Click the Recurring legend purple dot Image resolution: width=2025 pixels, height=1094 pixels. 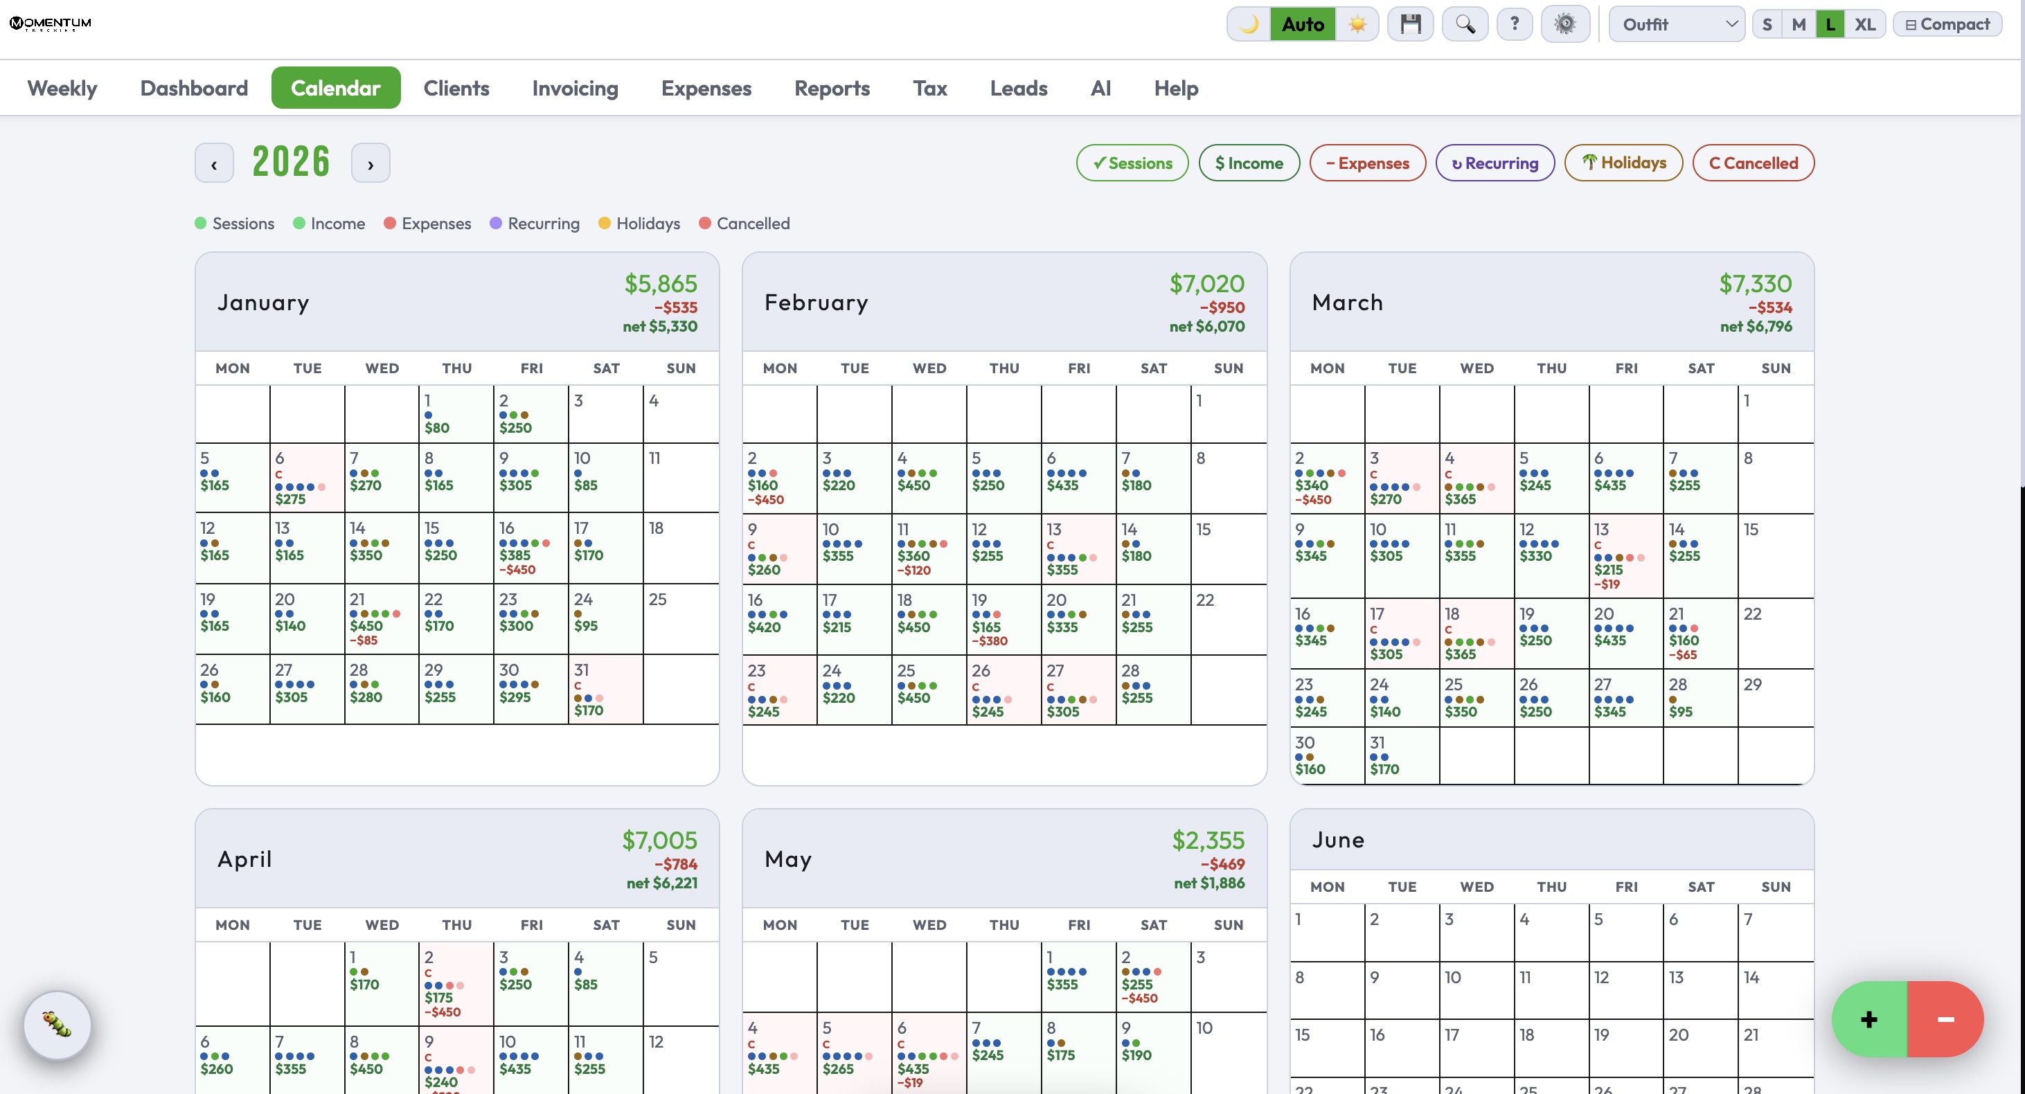tap(496, 223)
